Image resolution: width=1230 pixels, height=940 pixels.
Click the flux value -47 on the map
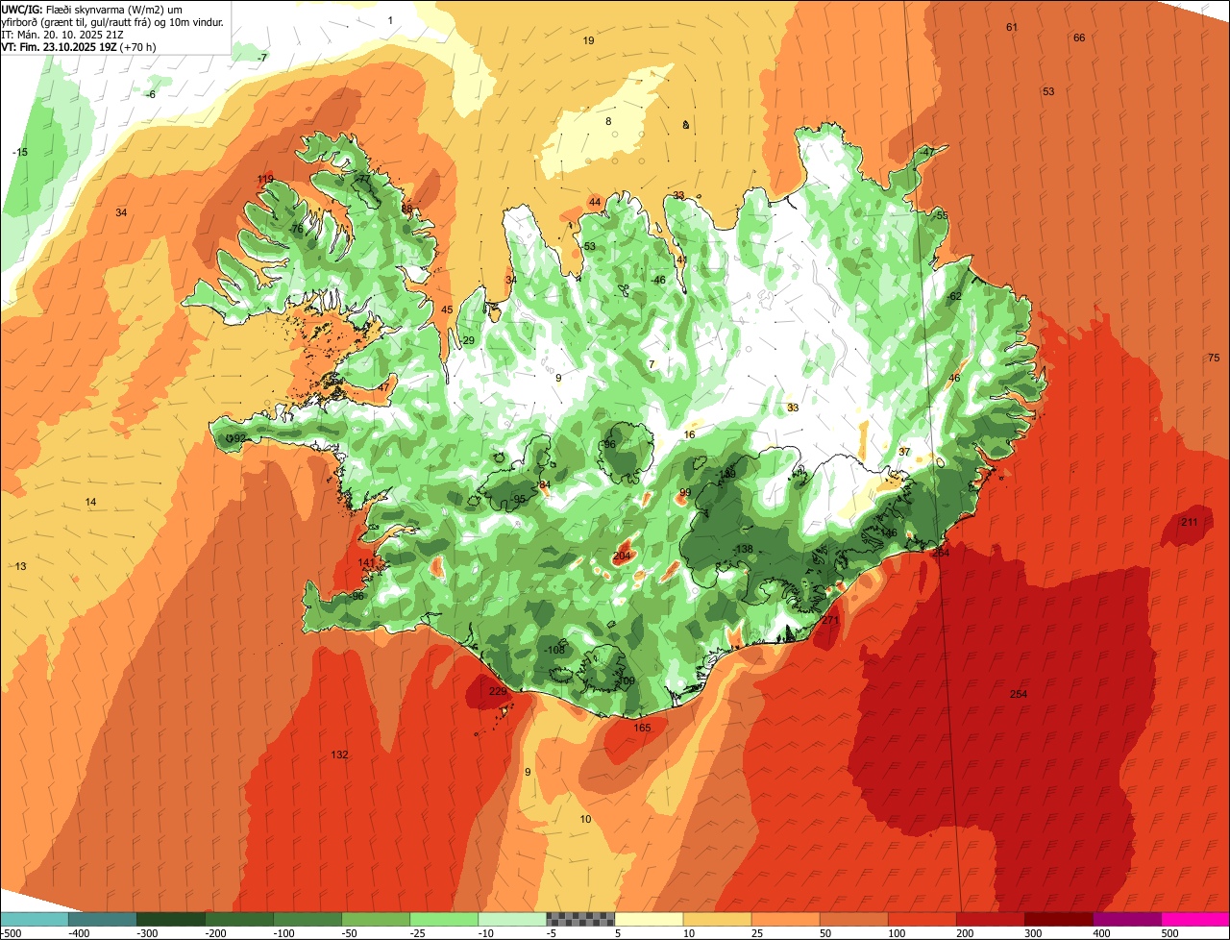[x=925, y=153]
